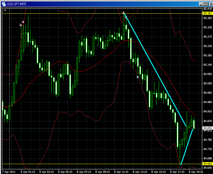Screen dimensions: 213x174
Task: Click the current price label 84.836
Action: (x=207, y=128)
